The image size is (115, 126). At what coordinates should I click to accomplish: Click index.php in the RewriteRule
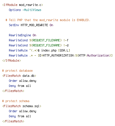[x=49, y=50]
